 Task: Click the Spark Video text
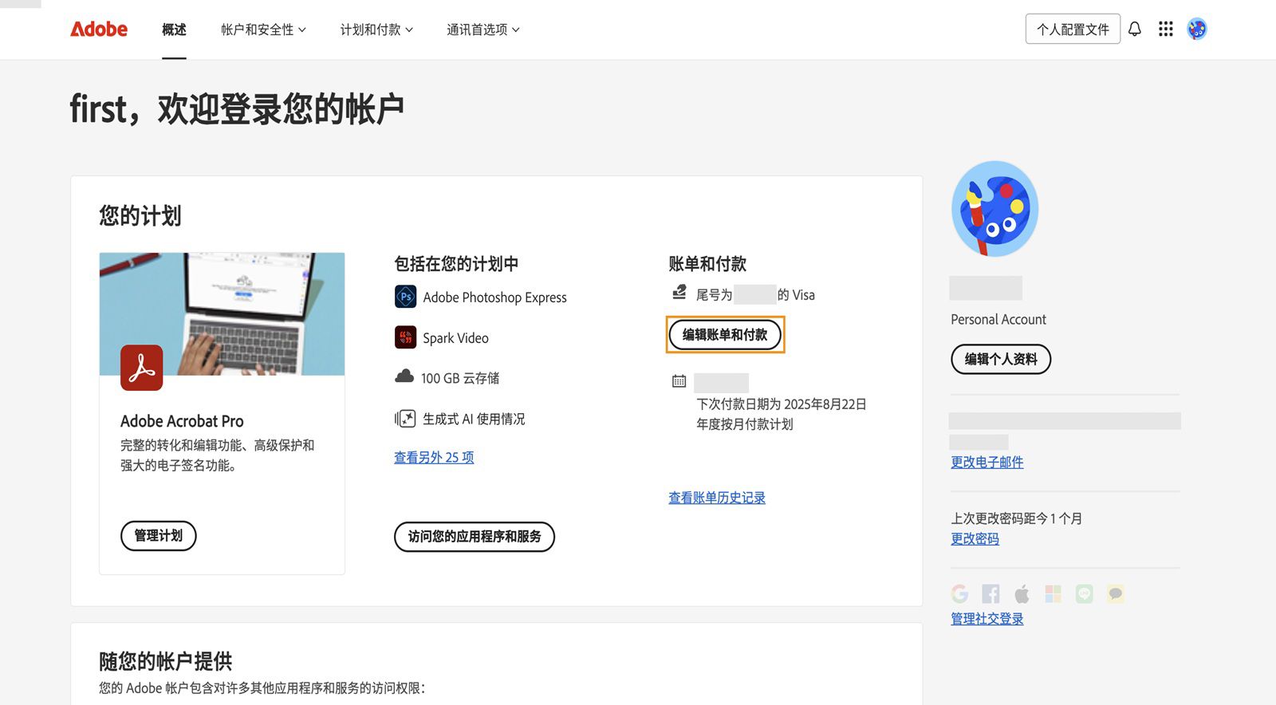click(x=455, y=338)
